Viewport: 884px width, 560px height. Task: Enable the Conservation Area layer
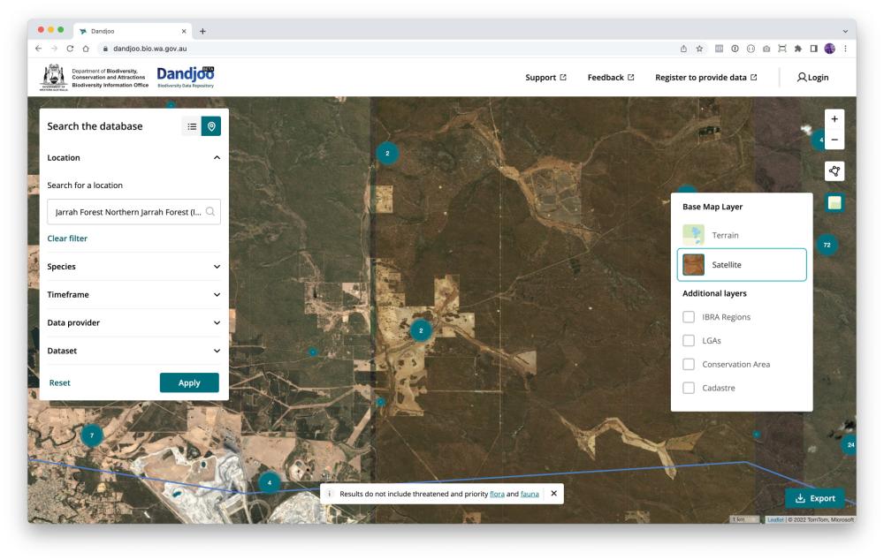[689, 364]
